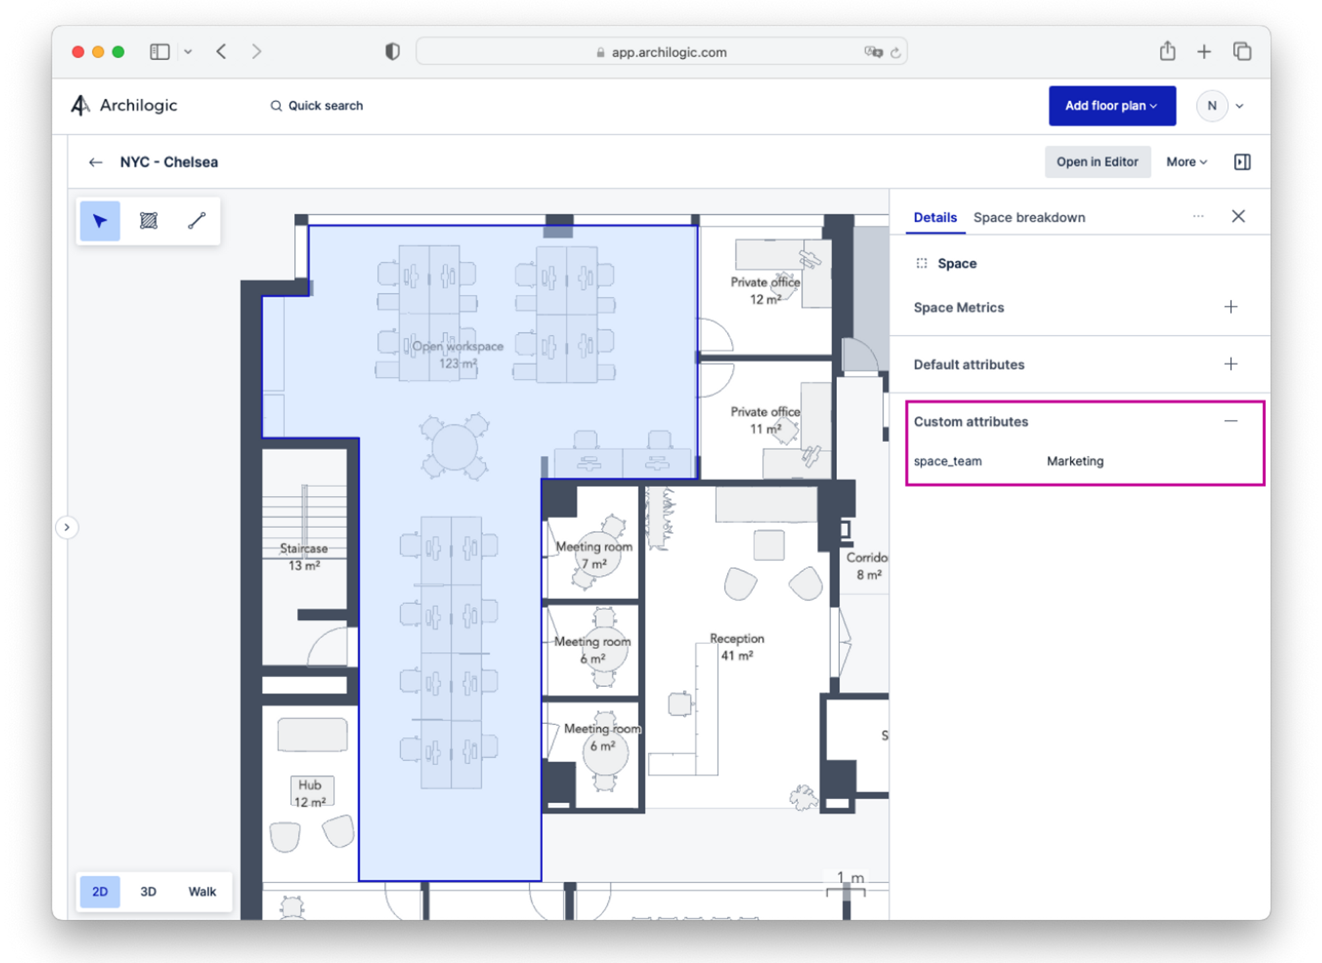Click the browser share icon

1167,52
